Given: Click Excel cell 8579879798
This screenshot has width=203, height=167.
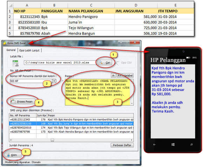Looking at the screenshot, I should click(27, 33).
